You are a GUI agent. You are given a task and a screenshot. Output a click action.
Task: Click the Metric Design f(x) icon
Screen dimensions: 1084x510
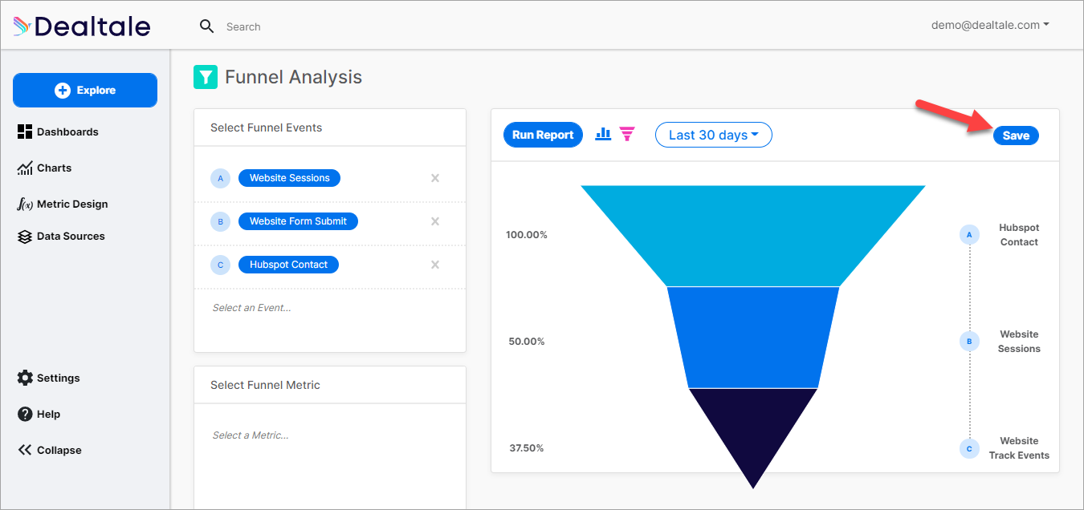[25, 204]
